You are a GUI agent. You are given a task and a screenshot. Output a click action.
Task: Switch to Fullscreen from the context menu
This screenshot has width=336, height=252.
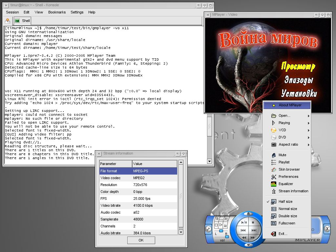click(x=287, y=223)
